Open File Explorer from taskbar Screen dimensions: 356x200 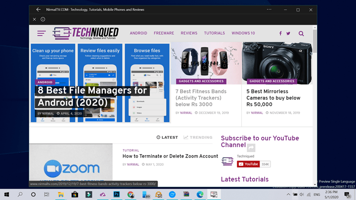[x=61, y=195]
